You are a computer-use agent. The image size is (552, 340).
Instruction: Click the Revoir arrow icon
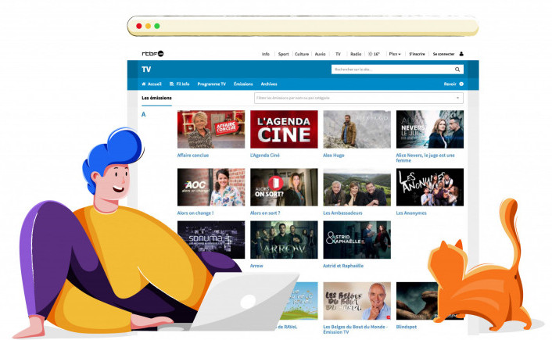click(x=461, y=84)
